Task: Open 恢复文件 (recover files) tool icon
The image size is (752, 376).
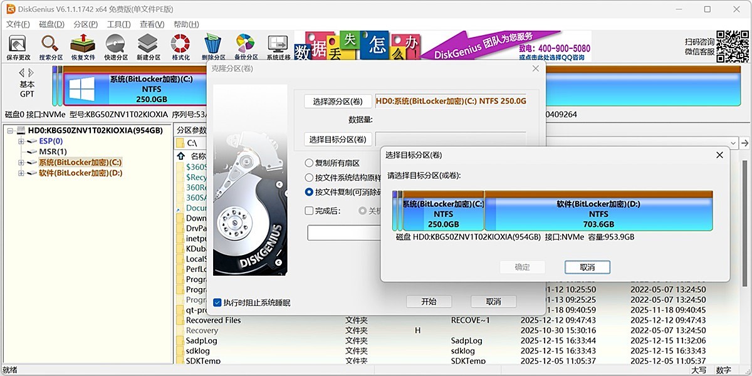Action: [x=81, y=44]
